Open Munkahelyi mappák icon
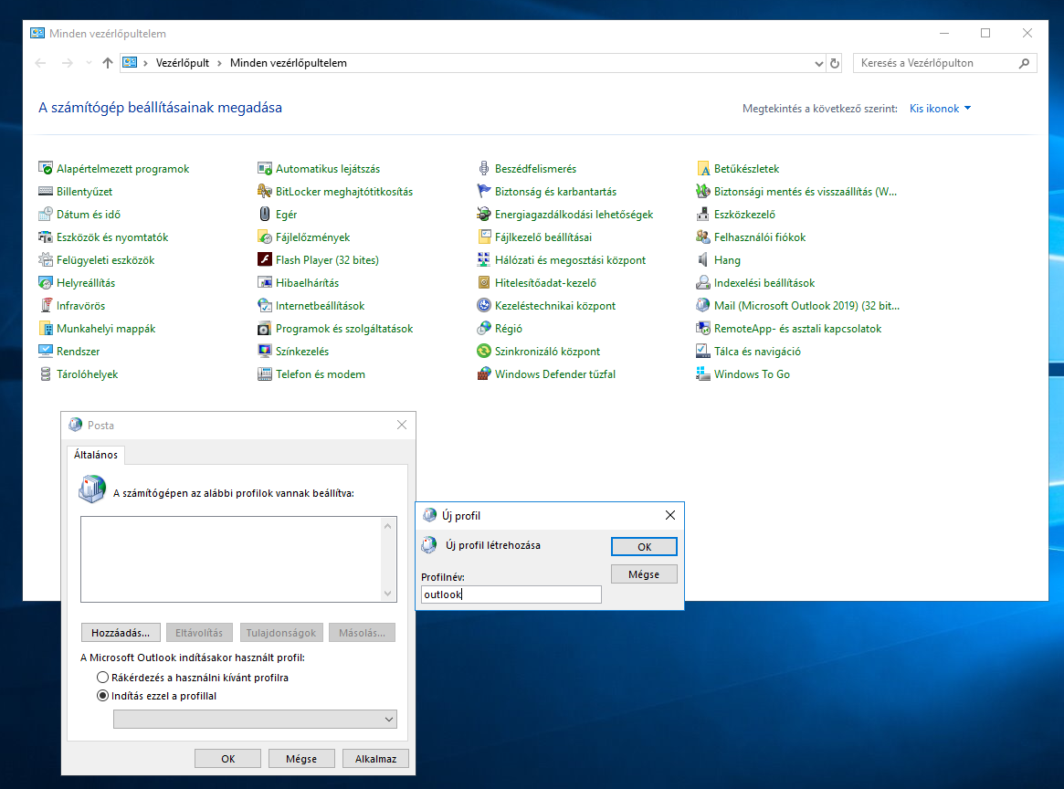This screenshot has height=789, width=1064. (x=46, y=329)
